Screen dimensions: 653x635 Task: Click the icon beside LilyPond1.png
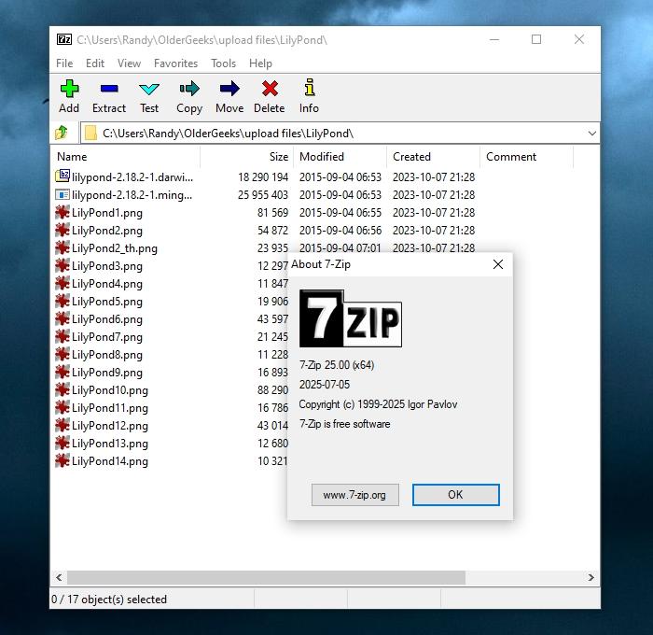pyautogui.click(x=63, y=212)
